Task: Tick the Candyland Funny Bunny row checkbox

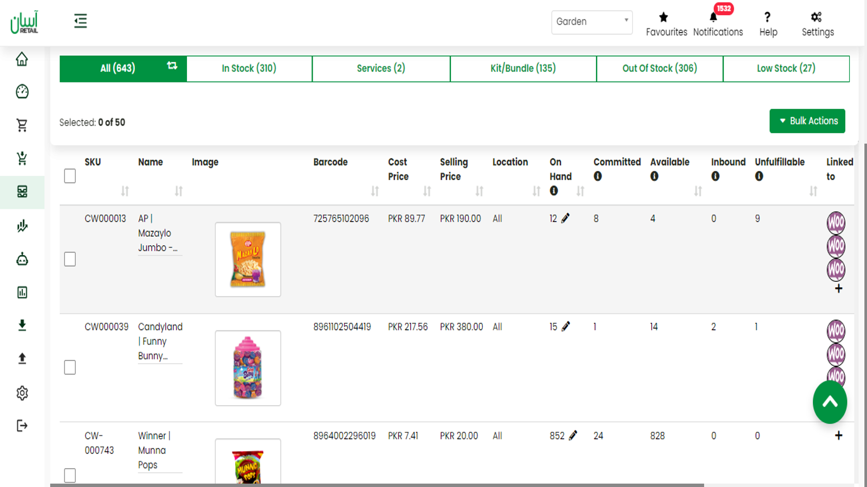Action: coord(70,367)
